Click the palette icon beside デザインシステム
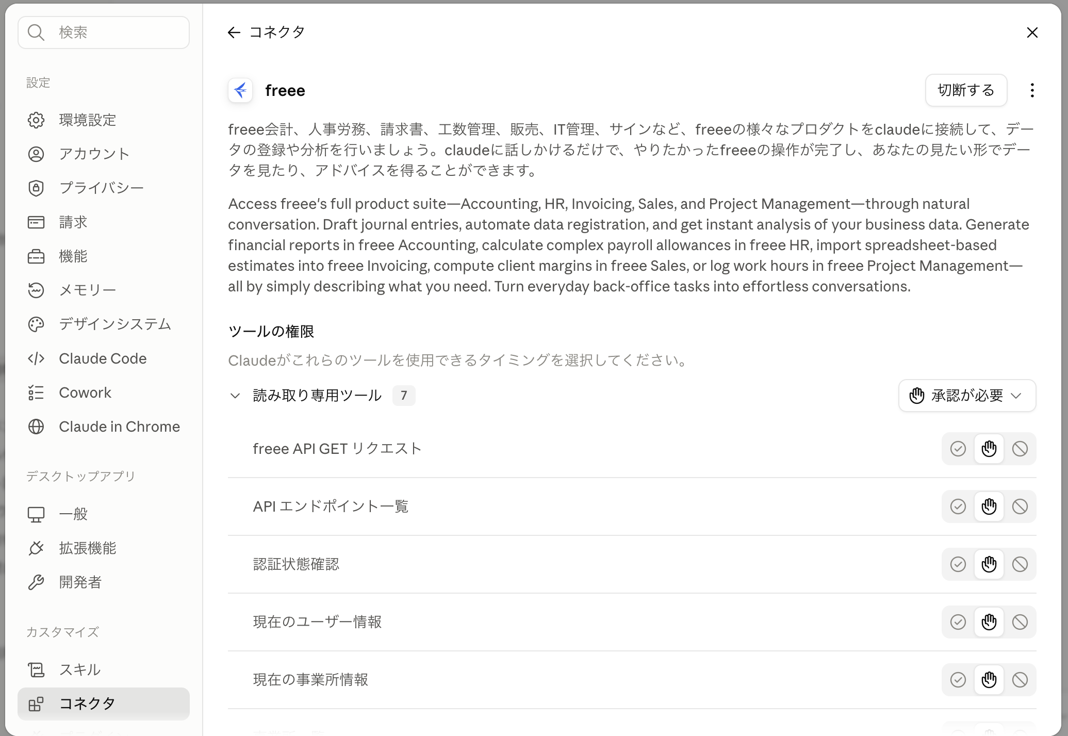 click(36, 324)
